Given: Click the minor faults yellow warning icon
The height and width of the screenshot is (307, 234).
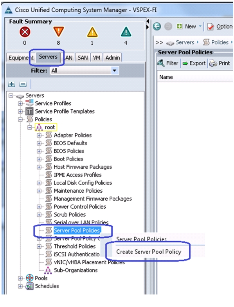Looking at the screenshot, I should click(92, 32).
